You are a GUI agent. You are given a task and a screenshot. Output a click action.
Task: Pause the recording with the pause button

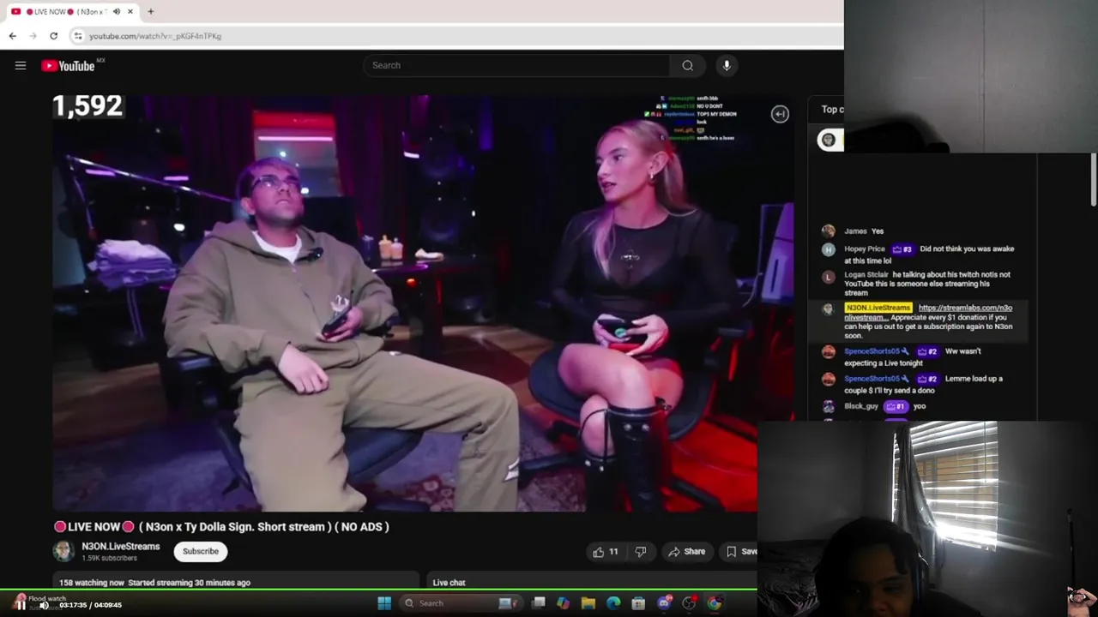click(x=20, y=604)
